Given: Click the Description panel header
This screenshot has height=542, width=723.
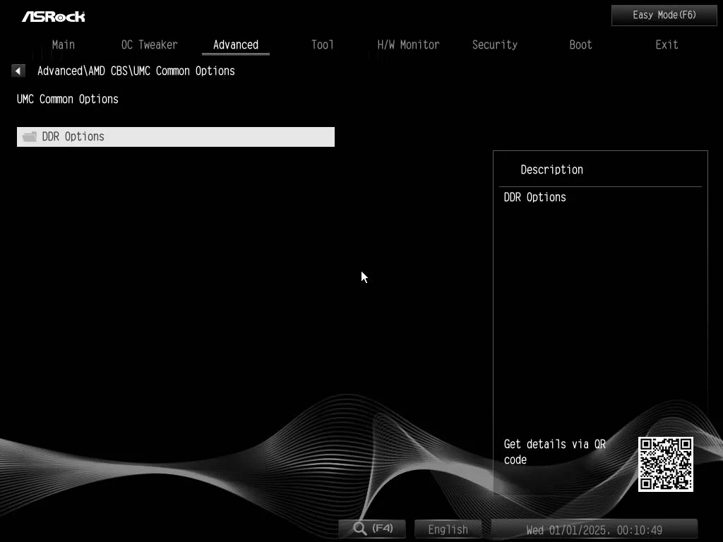Looking at the screenshot, I should pyautogui.click(x=552, y=169).
